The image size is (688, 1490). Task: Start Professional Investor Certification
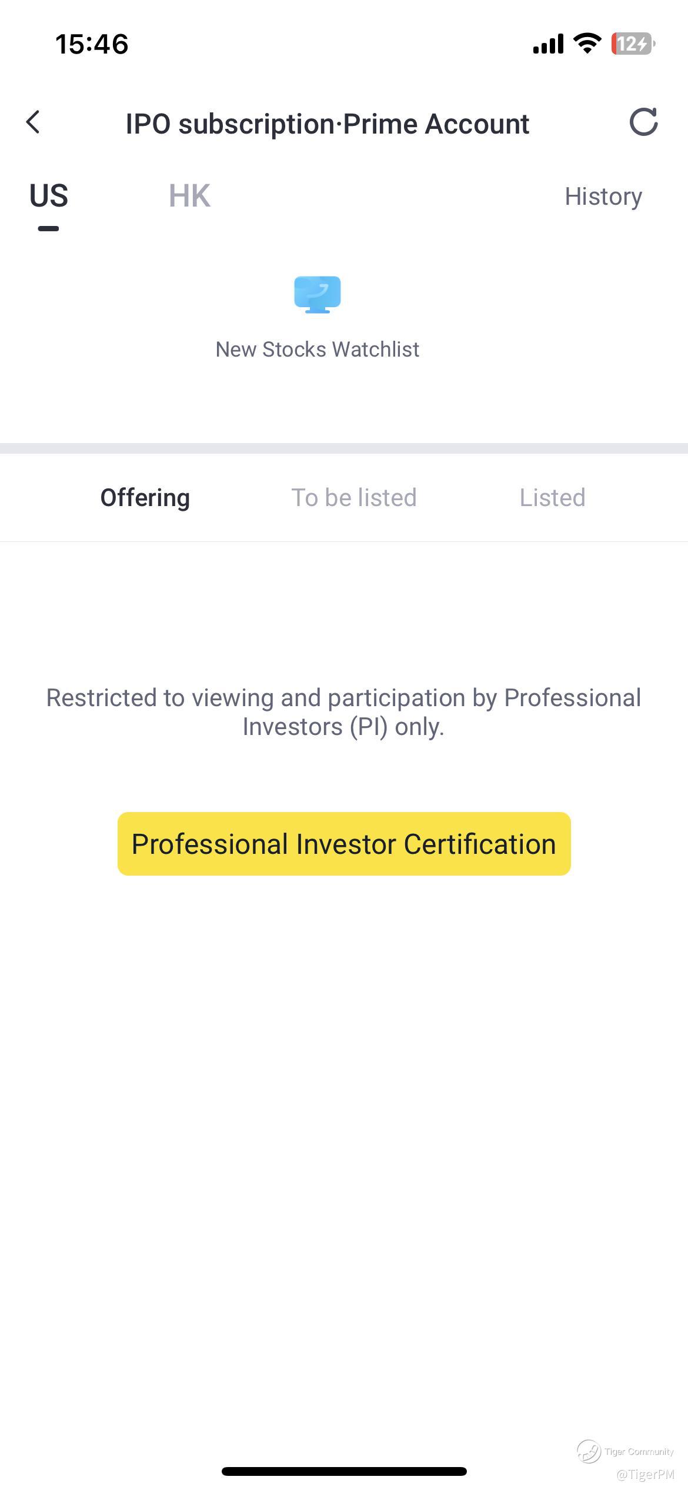(344, 844)
